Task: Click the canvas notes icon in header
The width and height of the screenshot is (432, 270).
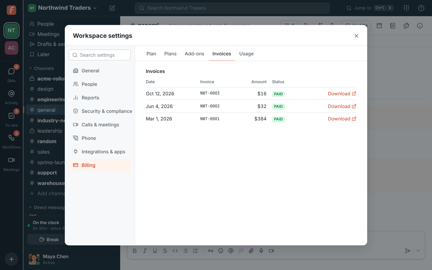Action: pyautogui.click(x=393, y=26)
